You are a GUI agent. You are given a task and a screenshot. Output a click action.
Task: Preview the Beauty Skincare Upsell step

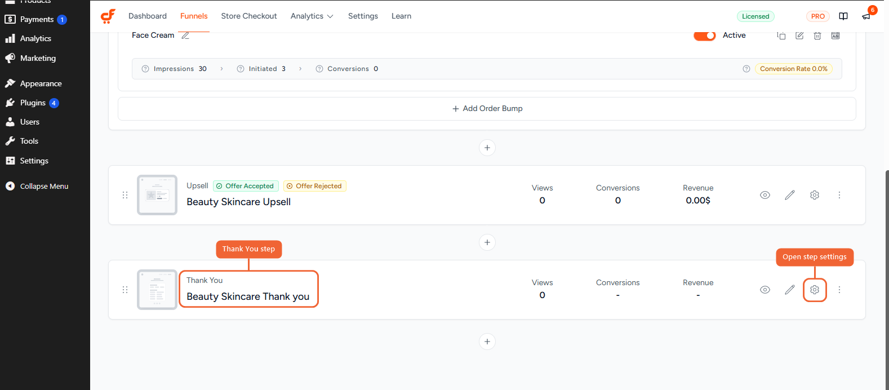[x=765, y=195]
